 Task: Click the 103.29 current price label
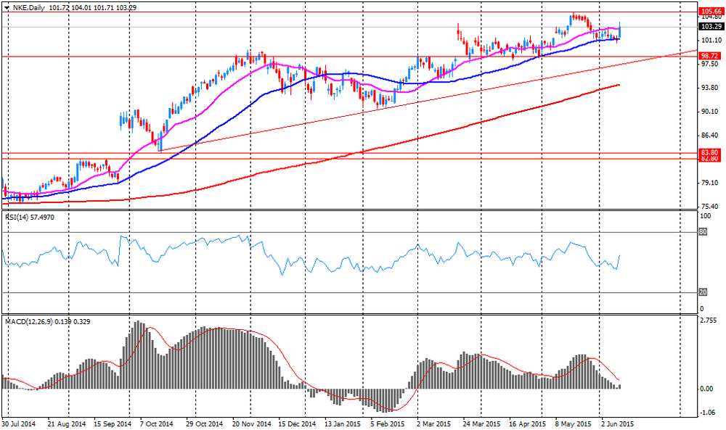(x=711, y=27)
